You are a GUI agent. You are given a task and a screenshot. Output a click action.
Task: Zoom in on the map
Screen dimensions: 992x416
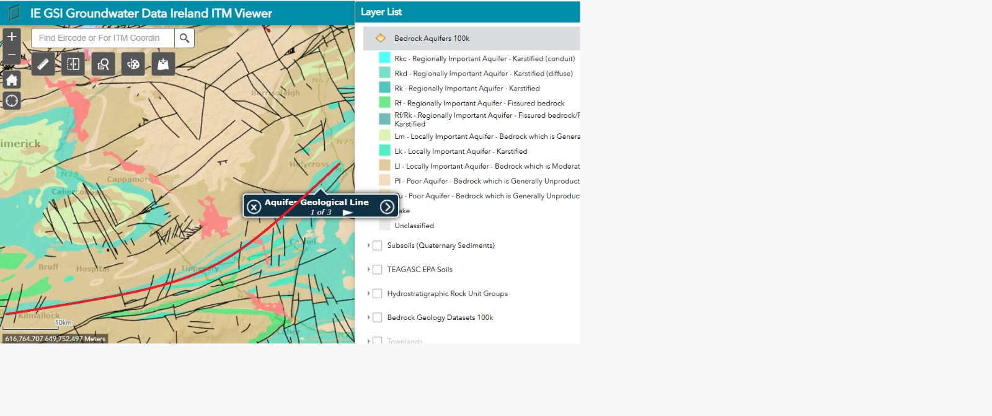pyautogui.click(x=12, y=37)
